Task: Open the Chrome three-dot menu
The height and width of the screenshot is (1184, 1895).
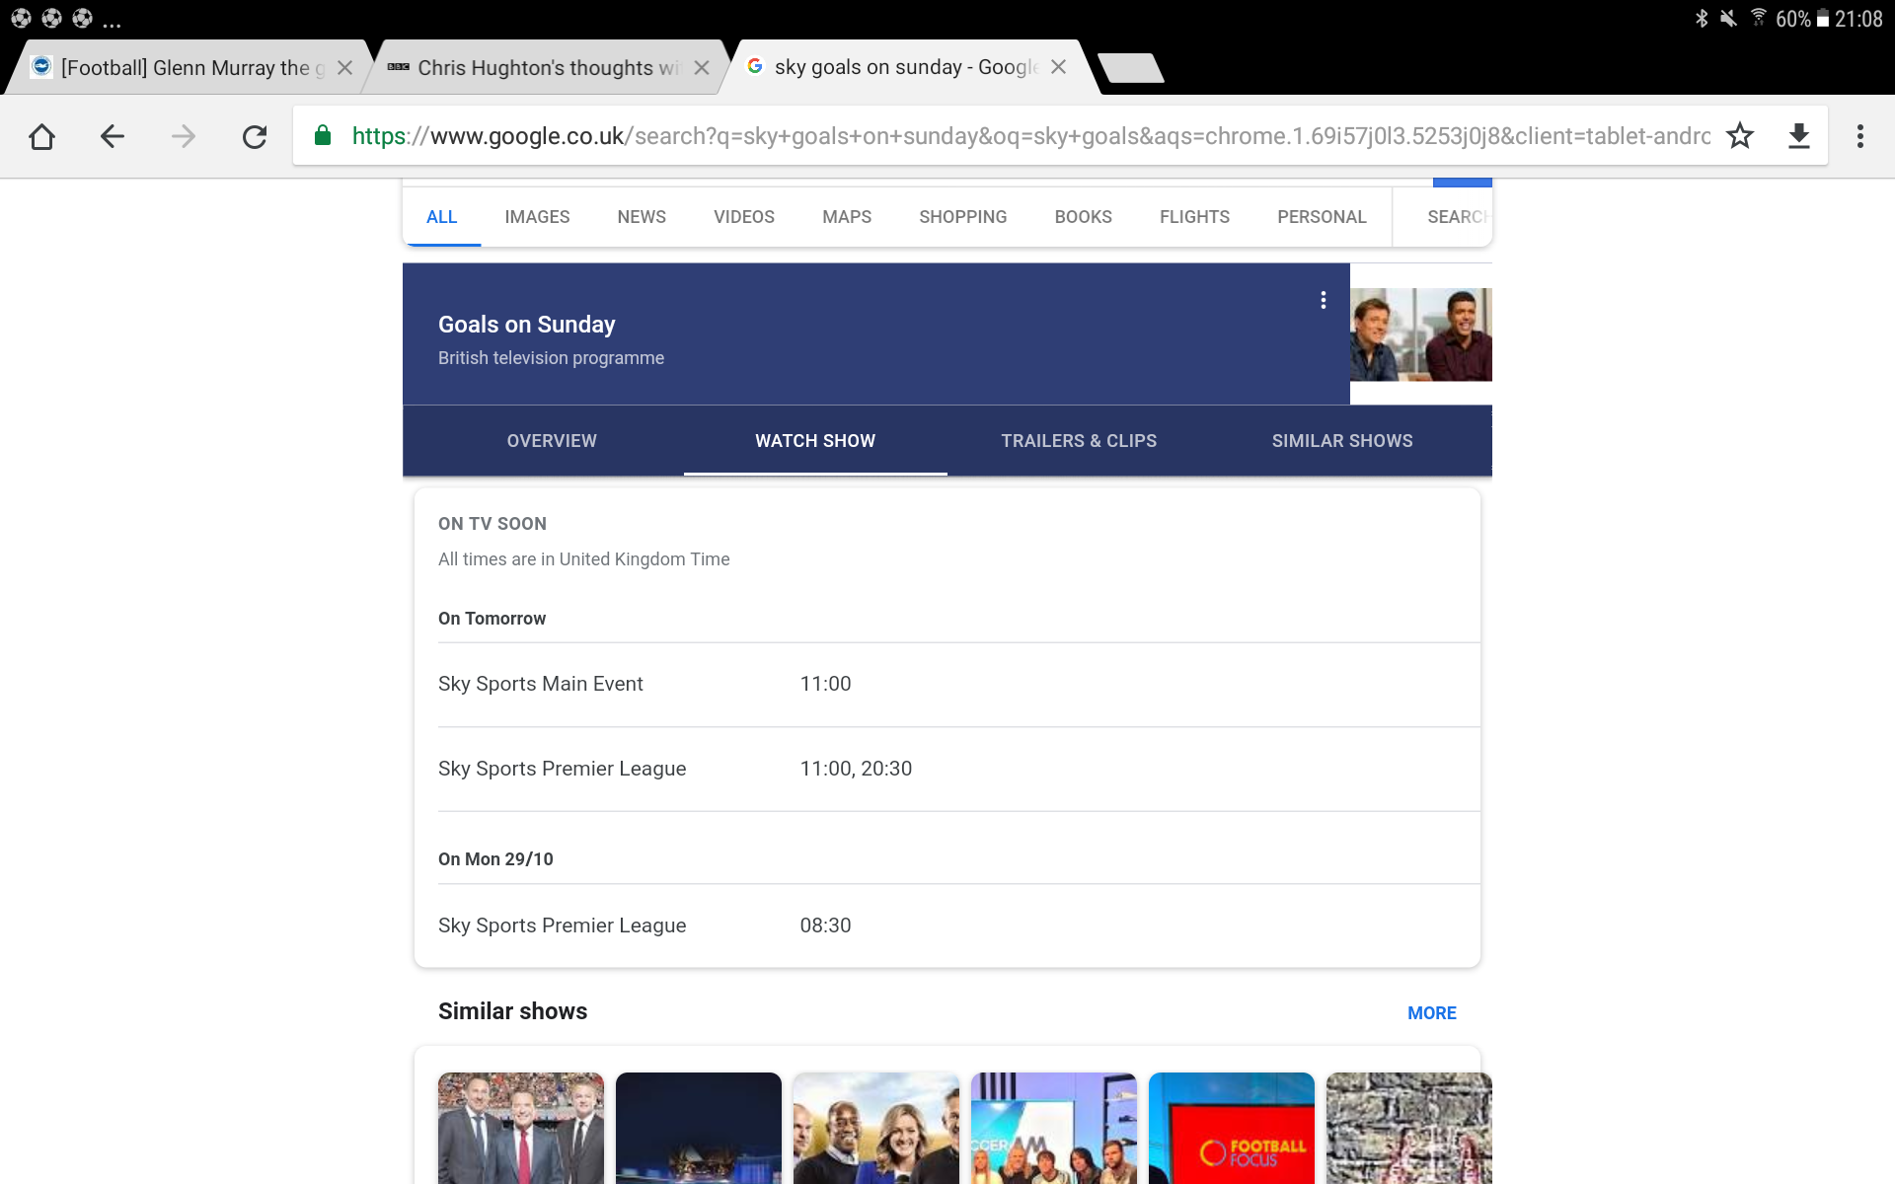Action: [1860, 136]
